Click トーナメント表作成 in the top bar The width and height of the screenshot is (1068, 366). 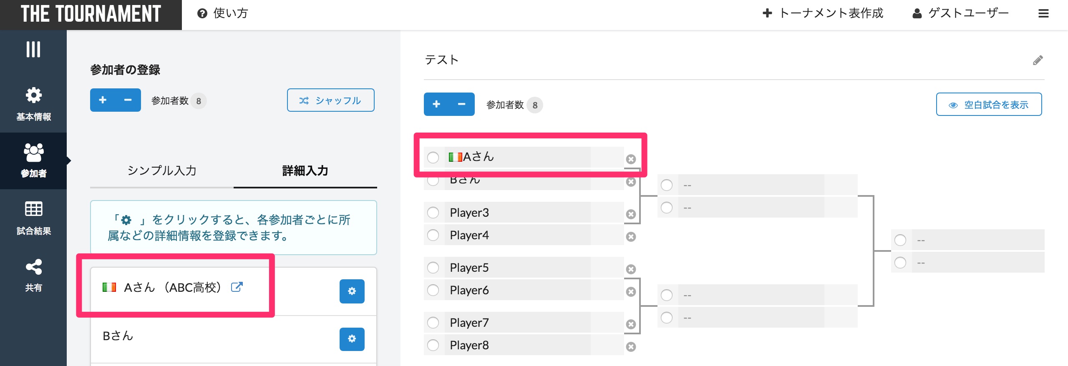(823, 14)
